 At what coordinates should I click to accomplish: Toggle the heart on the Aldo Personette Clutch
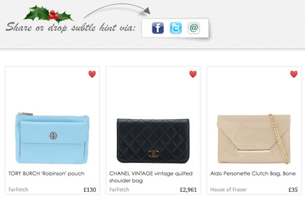pyautogui.click(x=294, y=74)
